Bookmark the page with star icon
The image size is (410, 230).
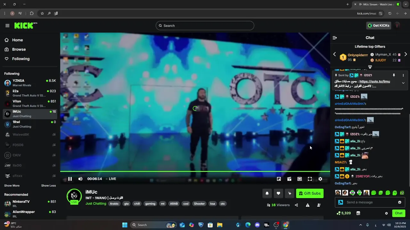click(x=42, y=13)
